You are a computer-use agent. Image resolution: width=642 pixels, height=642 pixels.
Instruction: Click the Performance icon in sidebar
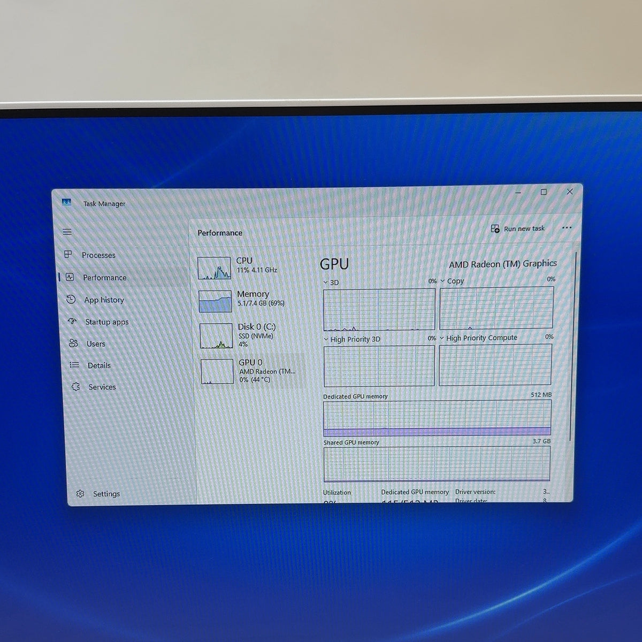tap(70, 277)
